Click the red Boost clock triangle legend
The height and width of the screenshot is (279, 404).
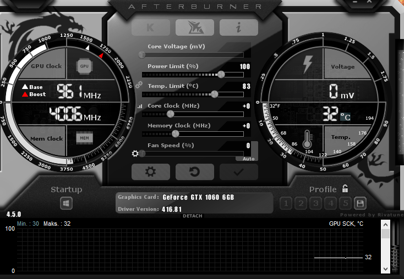pos(25,94)
